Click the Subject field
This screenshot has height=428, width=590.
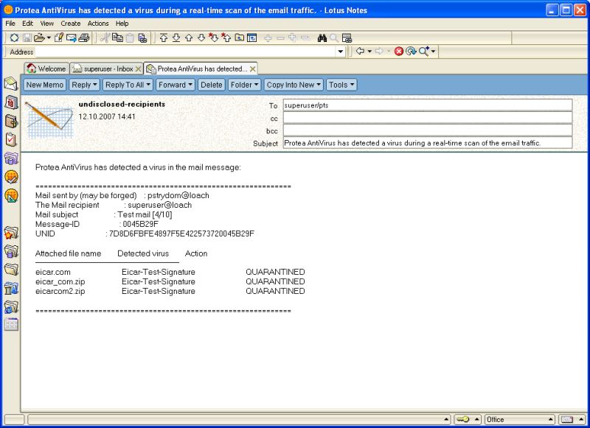pos(428,143)
